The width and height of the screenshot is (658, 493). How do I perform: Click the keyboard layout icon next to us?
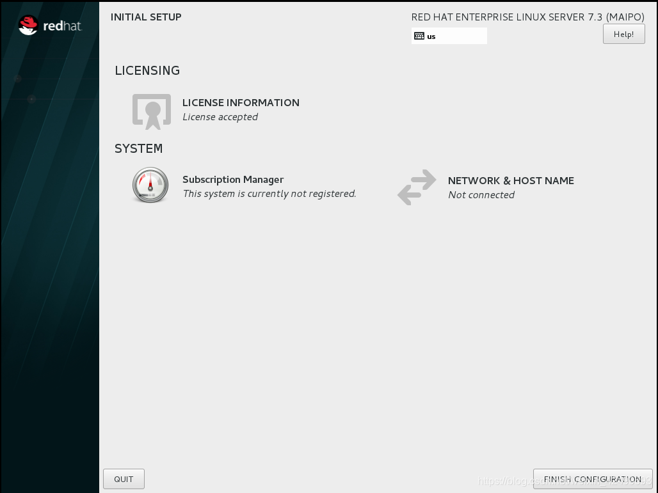[x=419, y=36]
